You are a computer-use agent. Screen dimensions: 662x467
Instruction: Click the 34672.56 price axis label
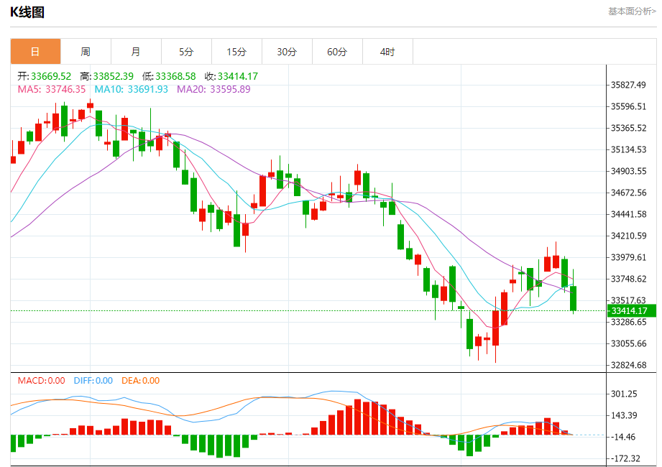click(x=628, y=193)
